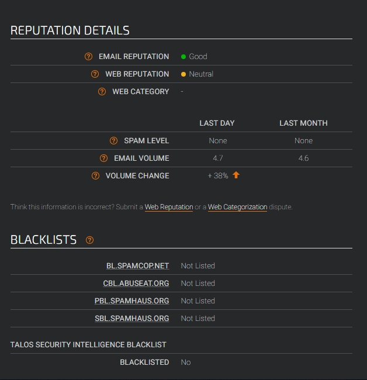The width and height of the screenshot is (367, 380).
Task: Click the orange volume change up arrow
Action: point(236,175)
